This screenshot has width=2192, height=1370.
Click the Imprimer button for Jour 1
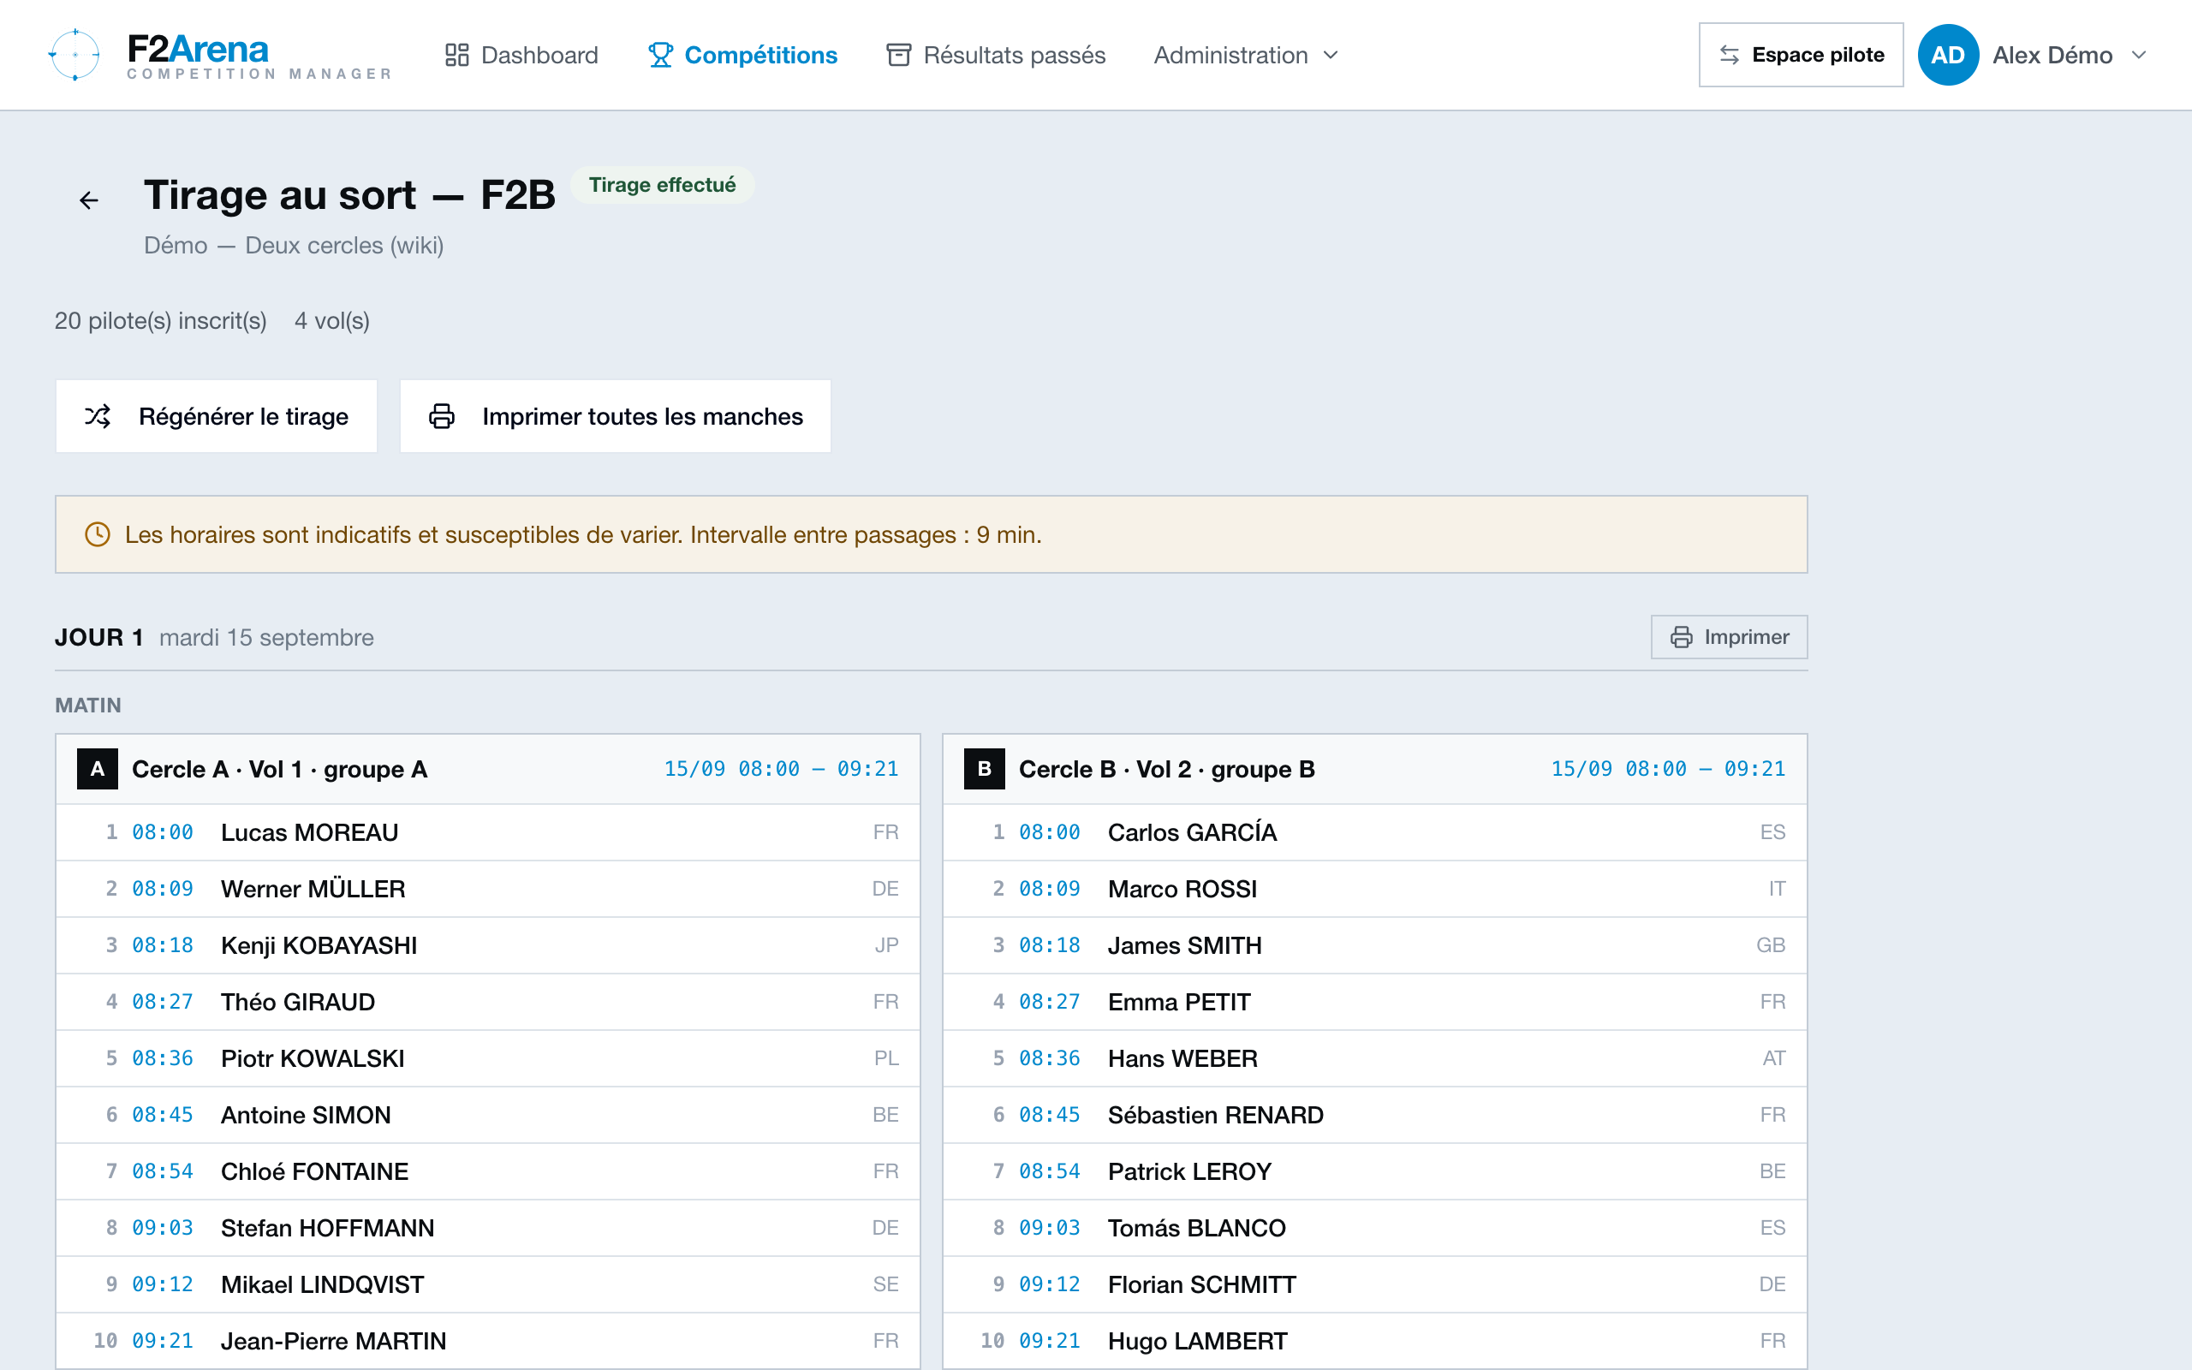1729,637
